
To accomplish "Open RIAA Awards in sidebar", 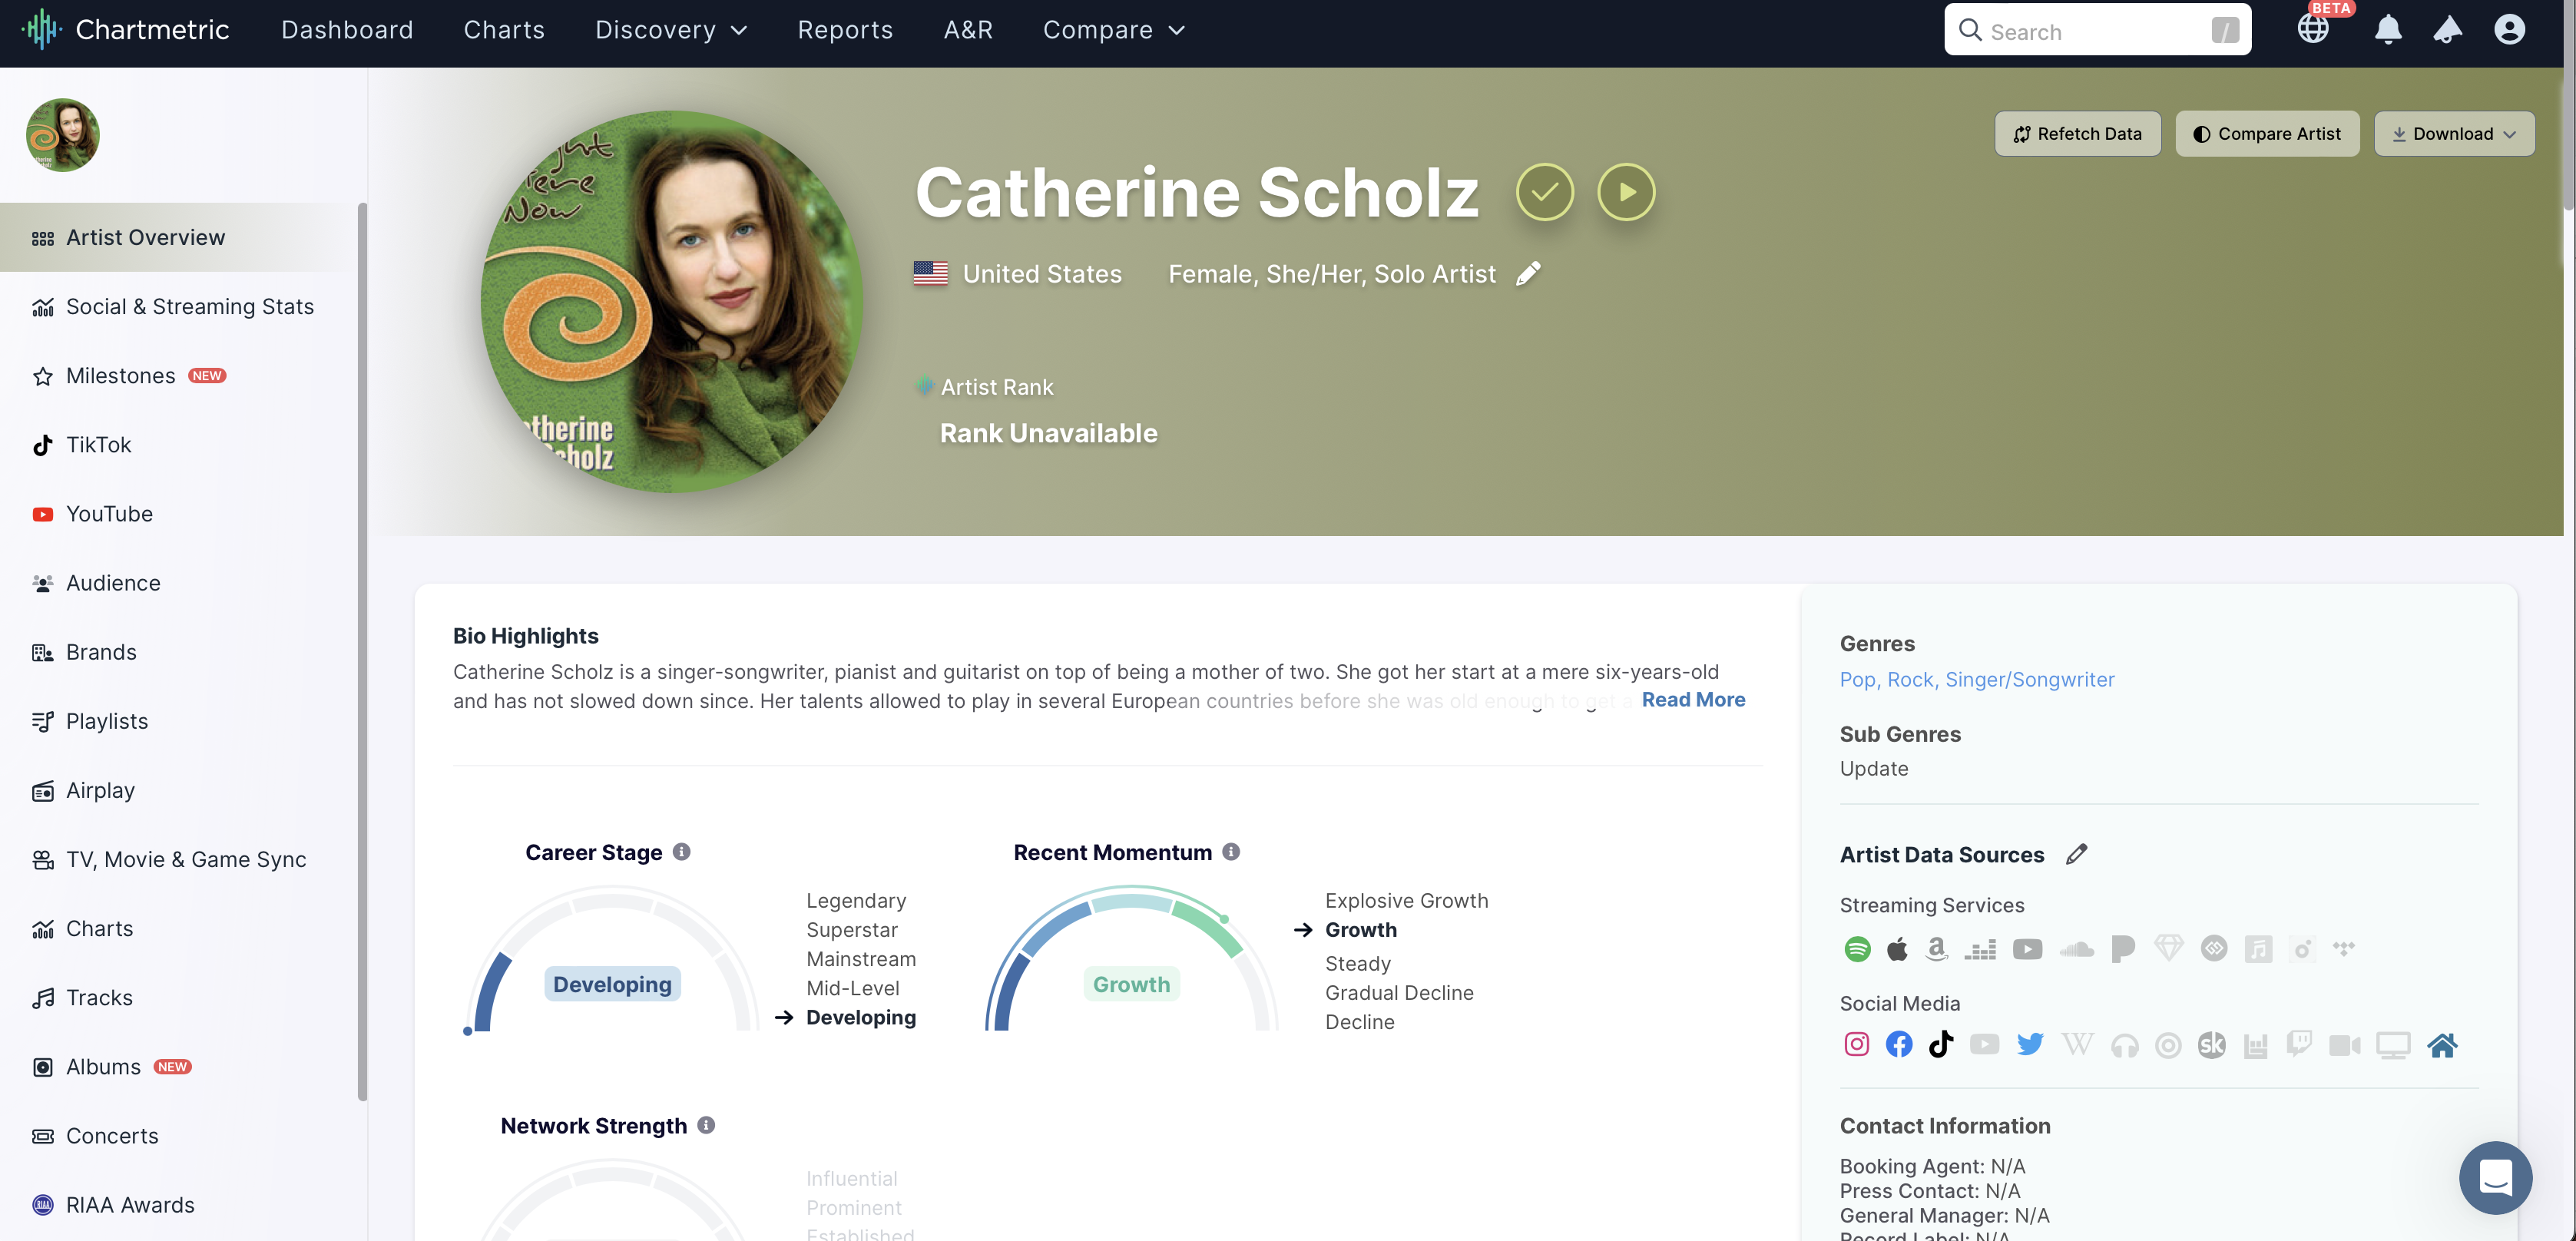I will click(x=178, y=1204).
